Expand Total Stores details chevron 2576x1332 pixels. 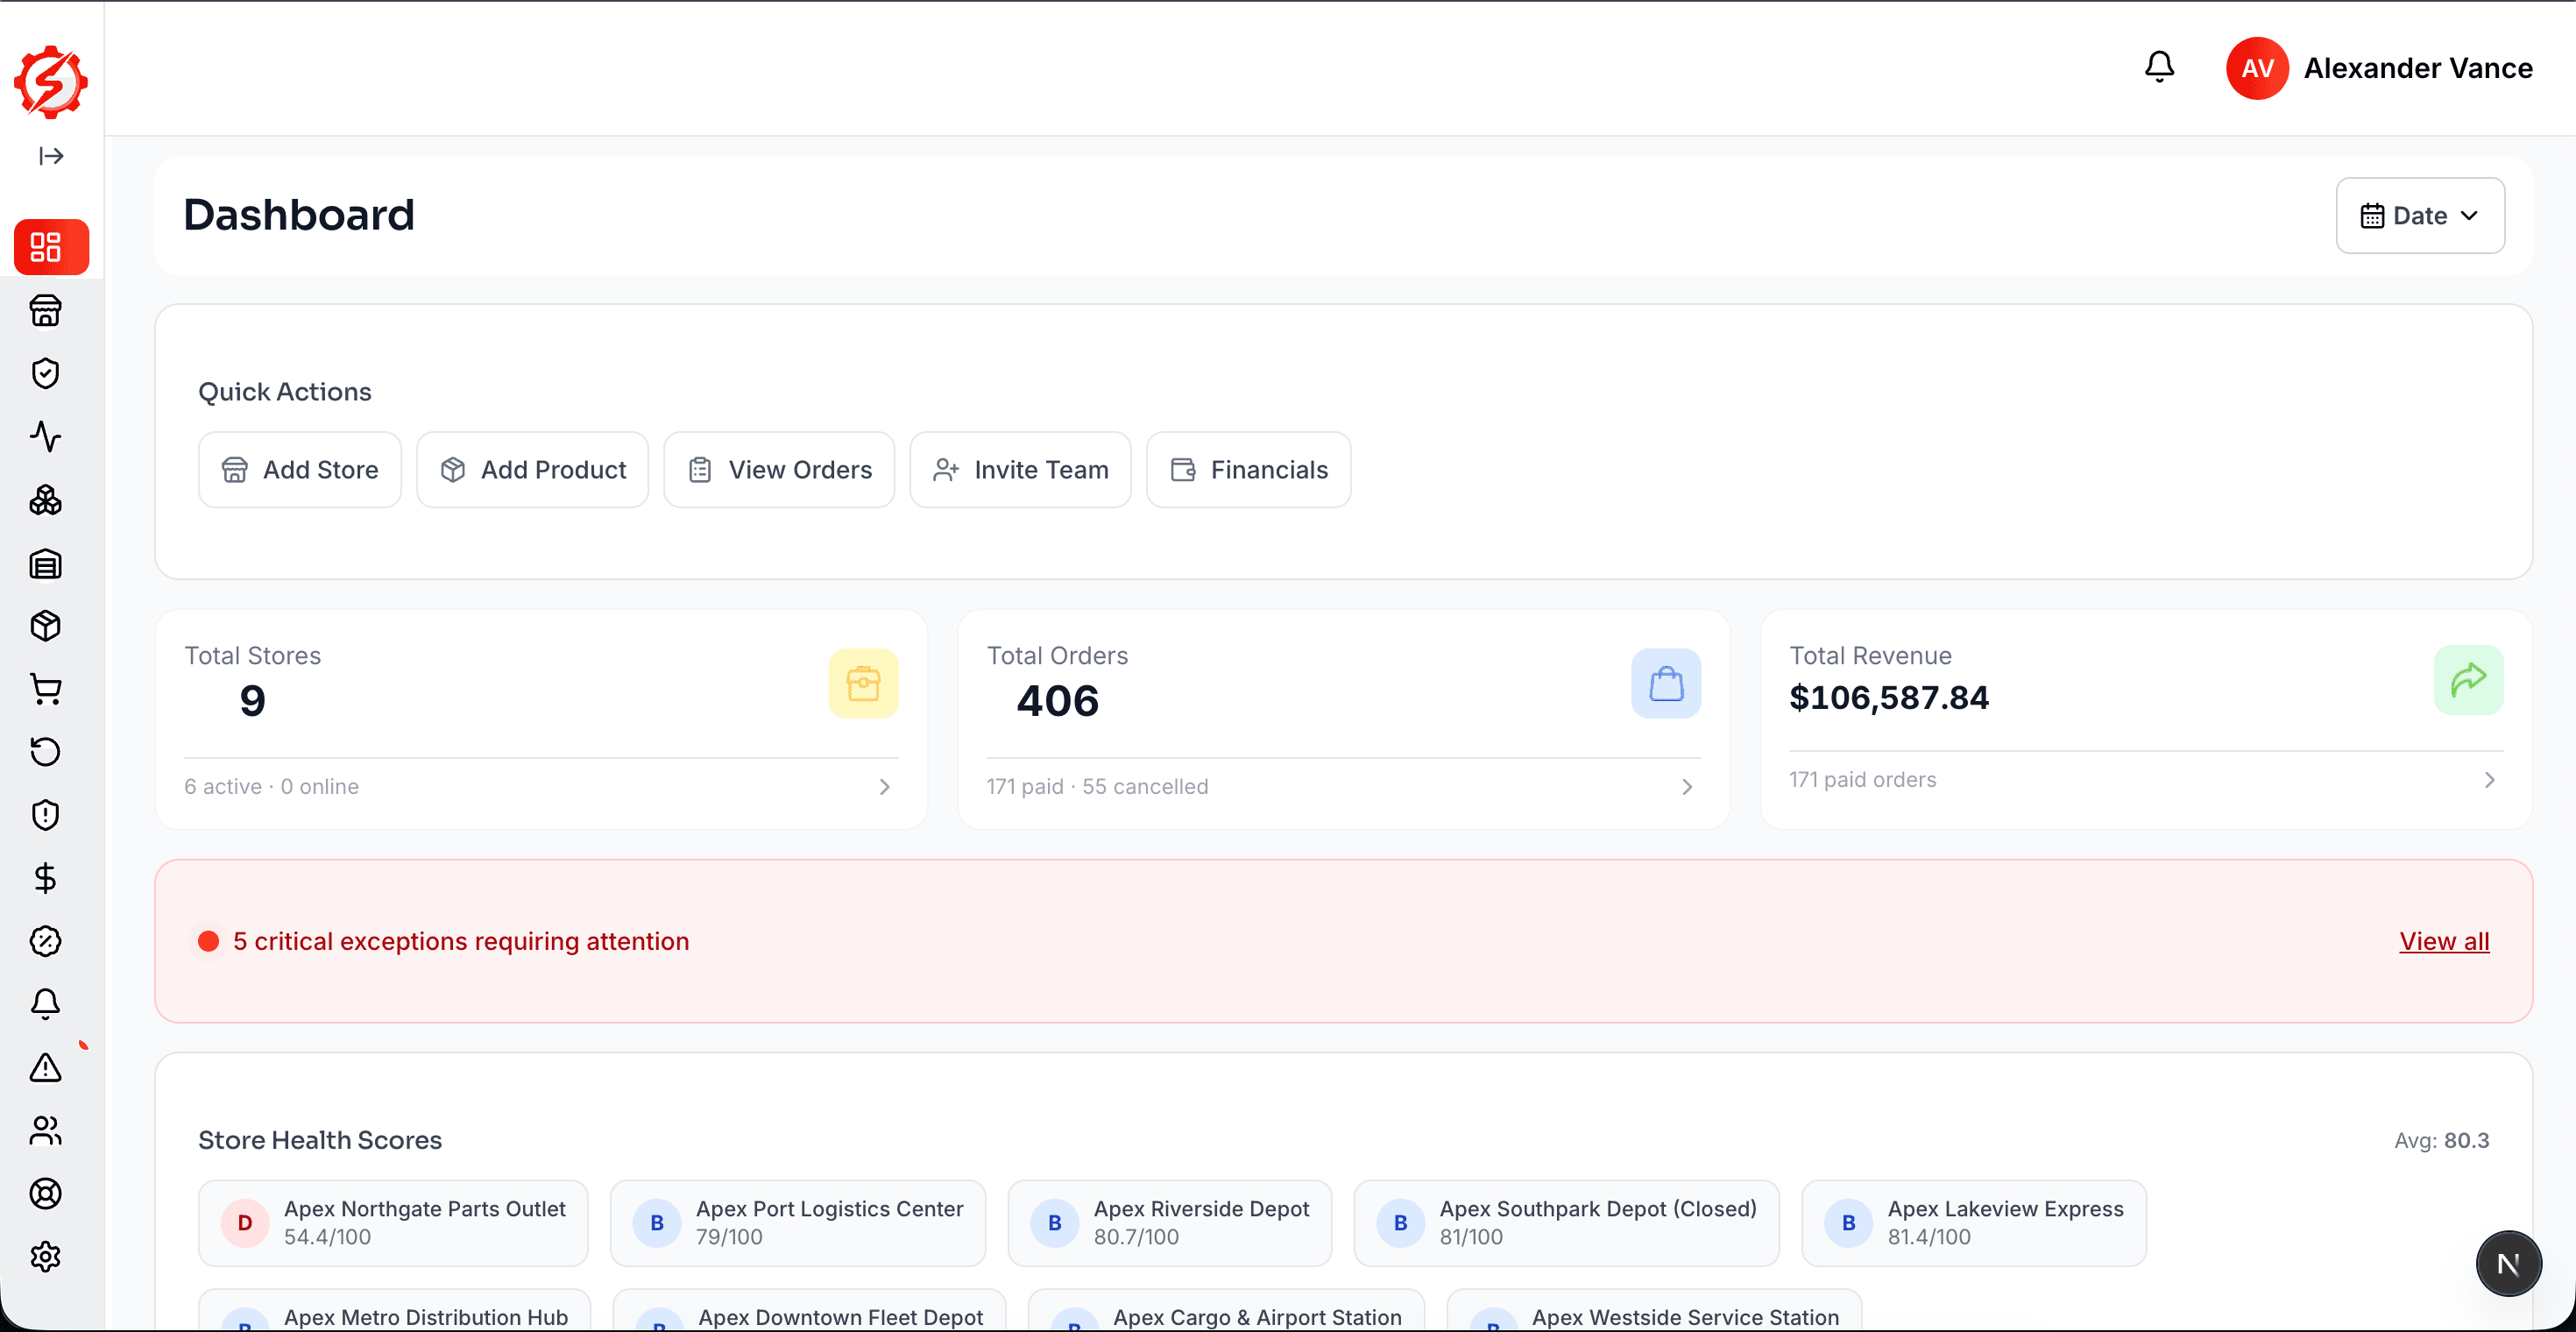(x=885, y=787)
